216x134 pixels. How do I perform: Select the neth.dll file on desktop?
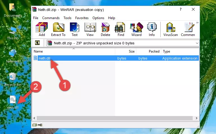tap(13, 102)
